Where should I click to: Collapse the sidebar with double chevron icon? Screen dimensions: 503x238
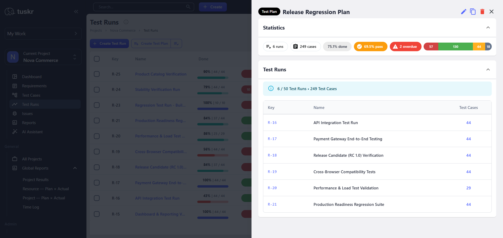pyautogui.click(x=76, y=11)
